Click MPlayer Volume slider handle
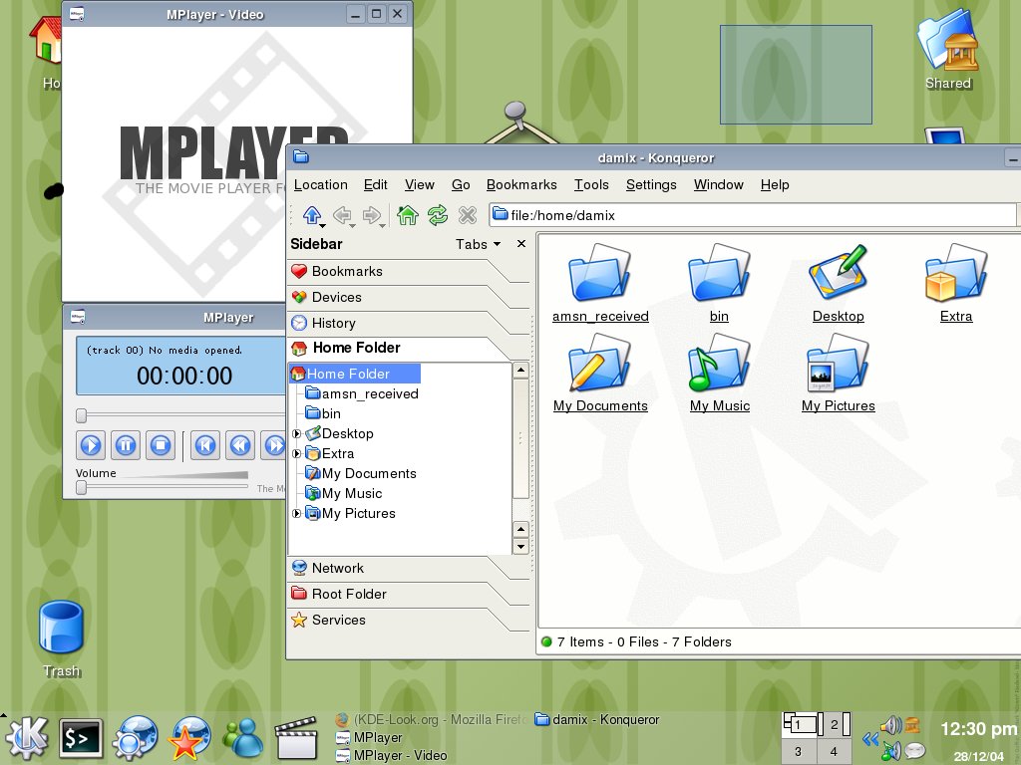 (81, 487)
